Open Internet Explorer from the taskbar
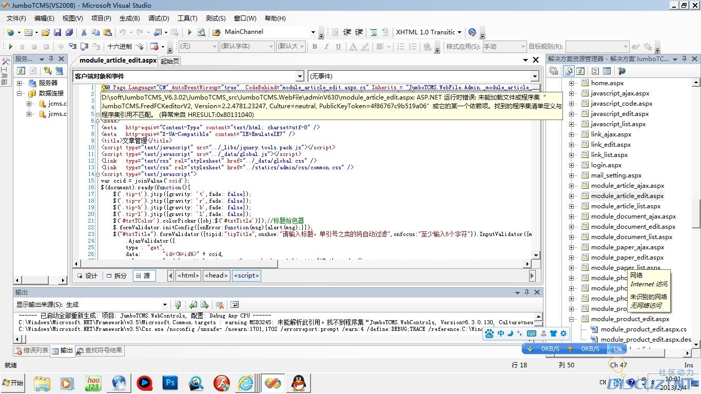 pyautogui.click(x=246, y=383)
